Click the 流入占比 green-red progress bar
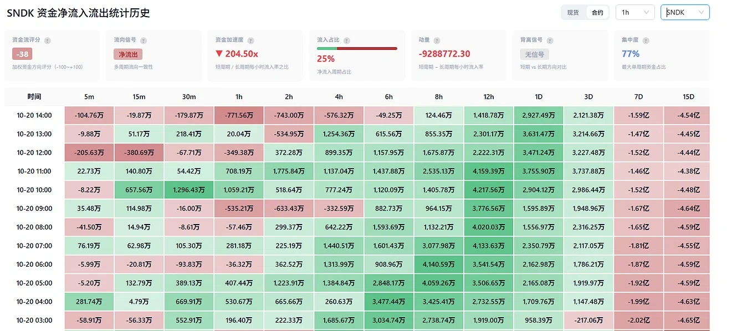Screen dimensions: 742x331 click(x=357, y=49)
